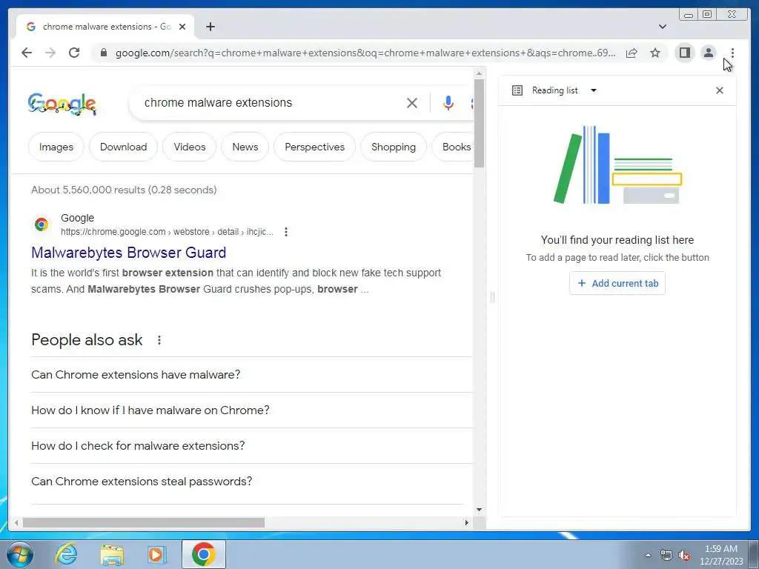
Task: Click the Chrome favicon of the first result
Action: pyautogui.click(x=42, y=224)
